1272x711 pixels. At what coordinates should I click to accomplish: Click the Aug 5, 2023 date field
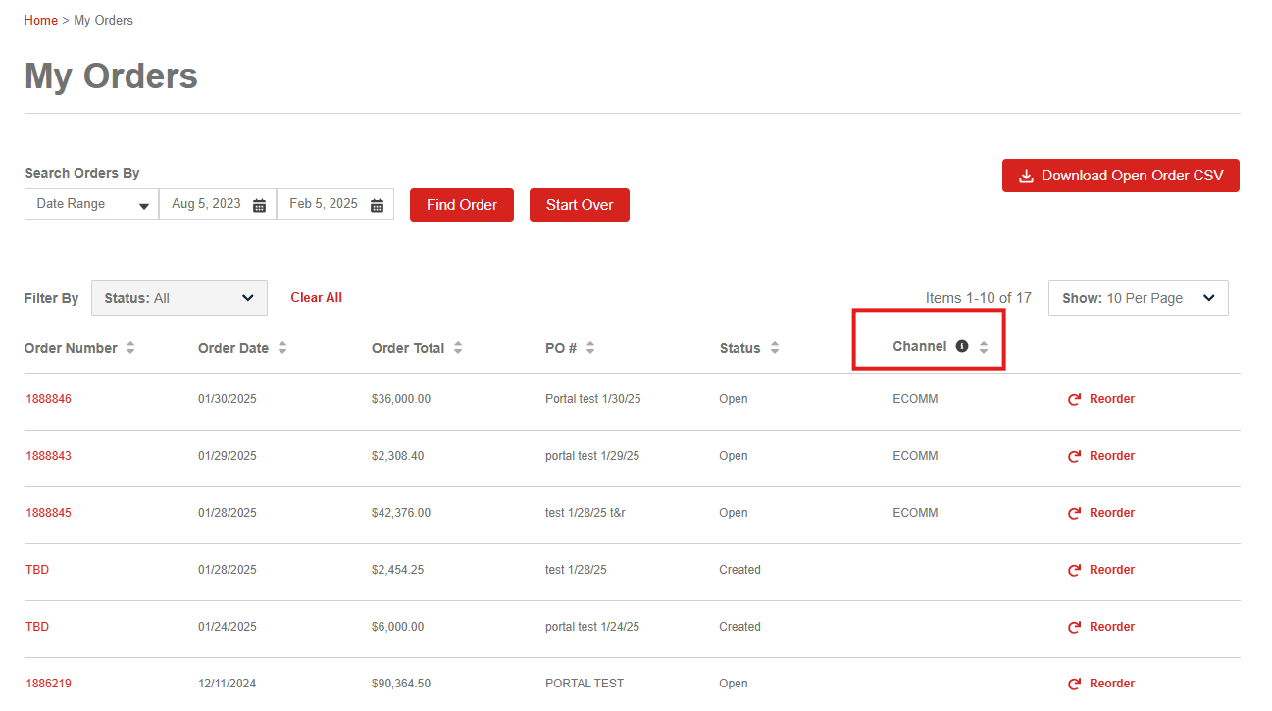(218, 204)
